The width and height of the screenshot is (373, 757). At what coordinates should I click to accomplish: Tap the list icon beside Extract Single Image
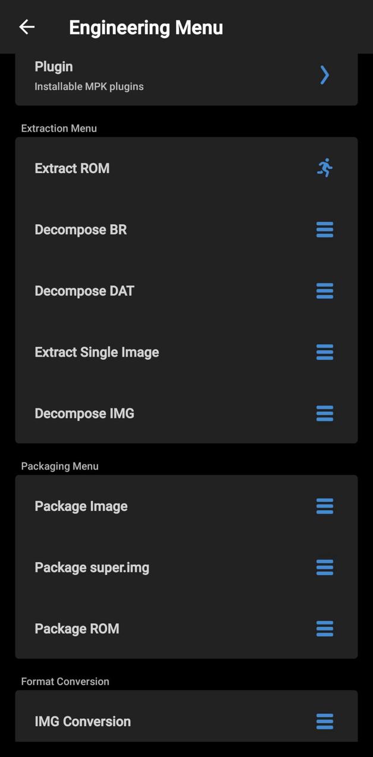point(324,352)
